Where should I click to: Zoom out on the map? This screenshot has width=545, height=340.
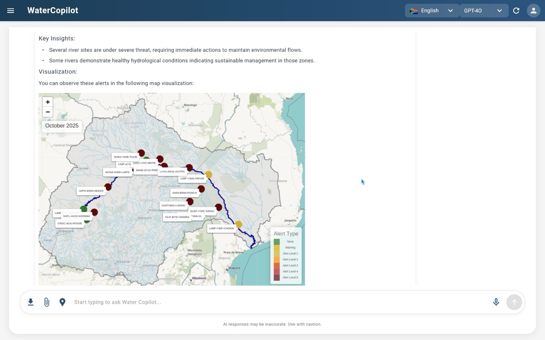click(48, 112)
